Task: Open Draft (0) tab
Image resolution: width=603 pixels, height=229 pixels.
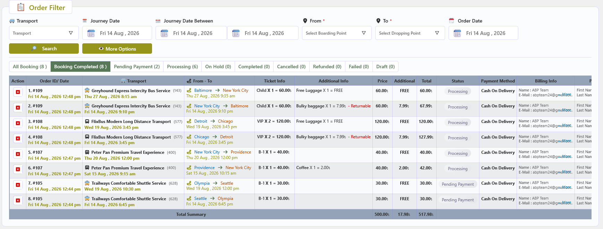Action: click(x=385, y=67)
